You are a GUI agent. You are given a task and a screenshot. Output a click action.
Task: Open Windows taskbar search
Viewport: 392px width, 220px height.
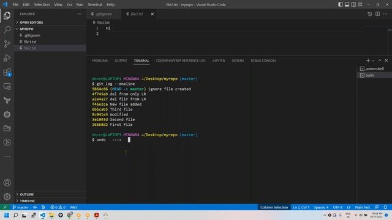[15, 215]
